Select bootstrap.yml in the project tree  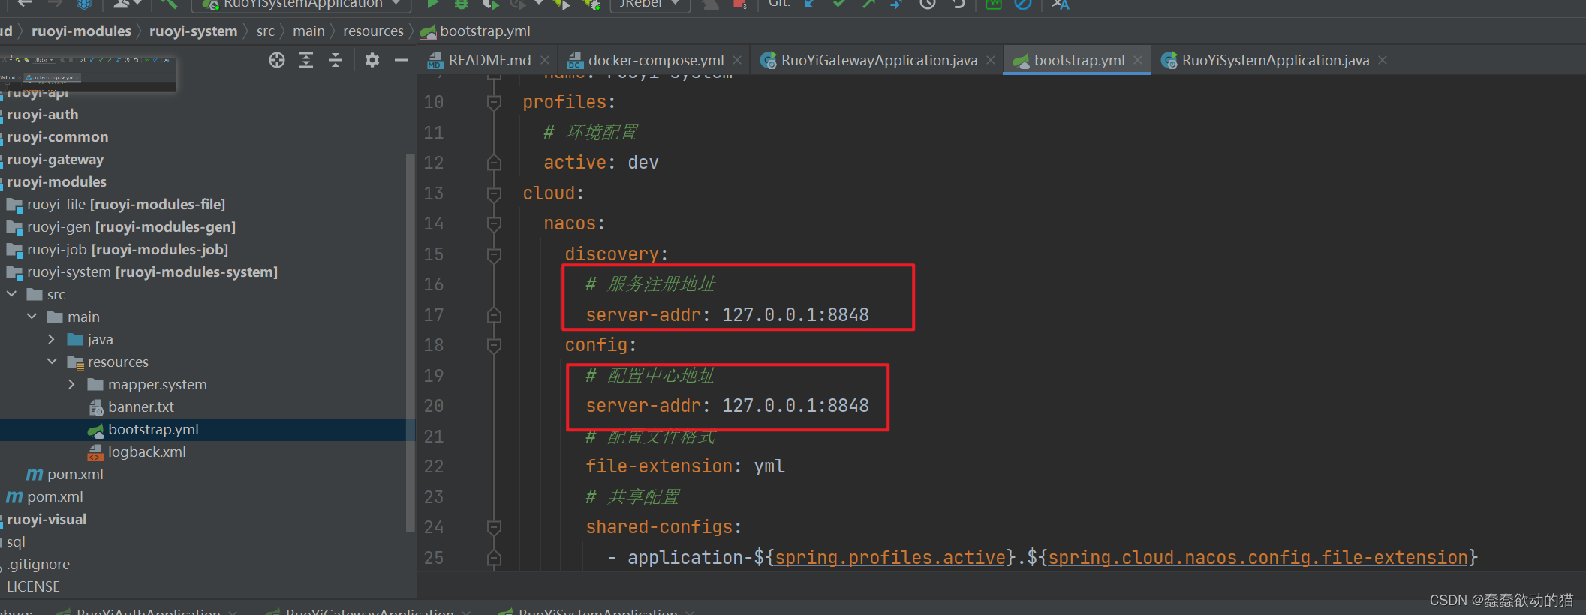point(153,429)
